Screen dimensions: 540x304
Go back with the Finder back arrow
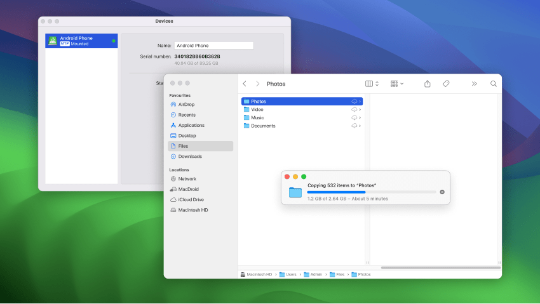click(x=245, y=84)
